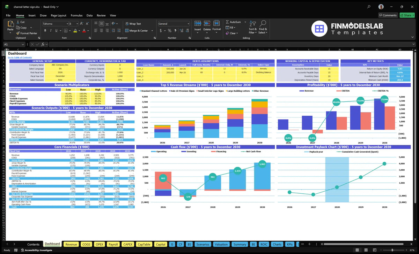Apply percent style to the cell
419x254 pixels.
pyautogui.click(x=170, y=31)
